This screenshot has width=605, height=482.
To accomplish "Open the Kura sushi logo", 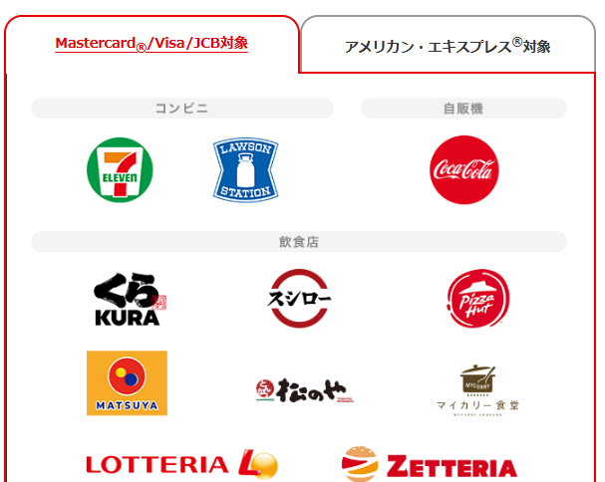I will [x=130, y=299].
